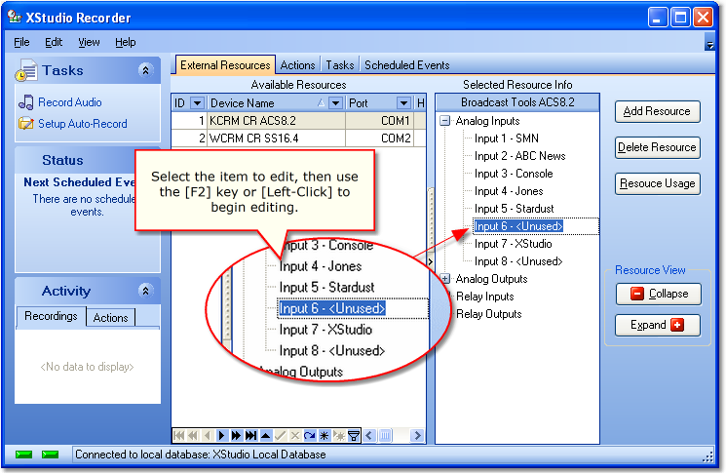
Task: Select Input 5 - Stardust in right panel
Action: point(514,209)
